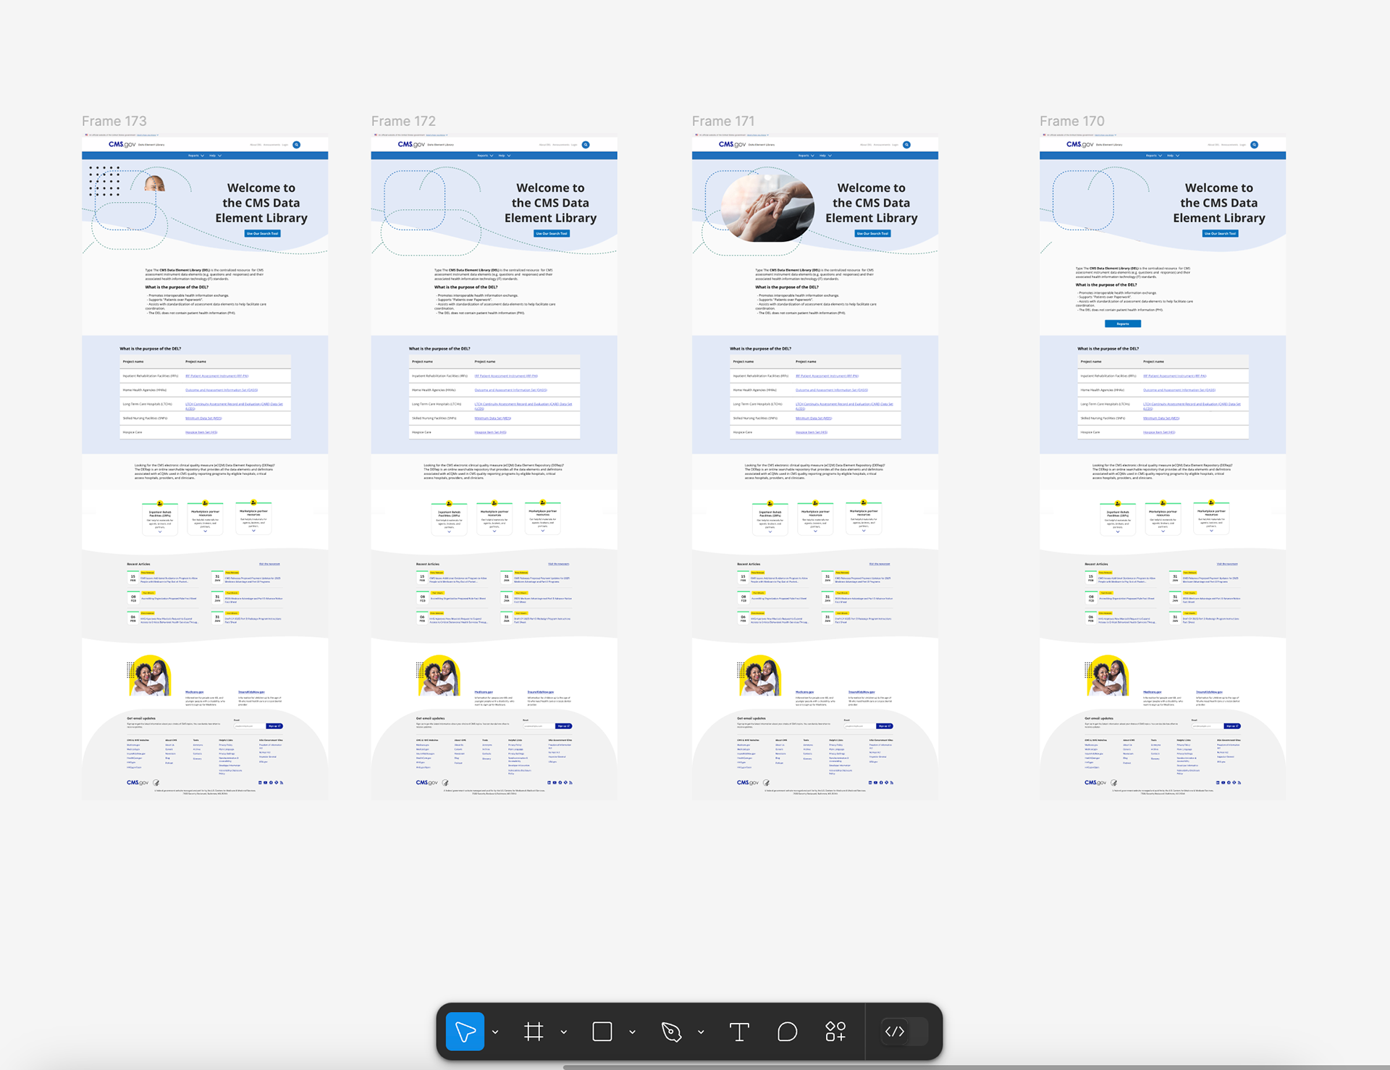Expand the Move tool options chevron

(495, 1032)
